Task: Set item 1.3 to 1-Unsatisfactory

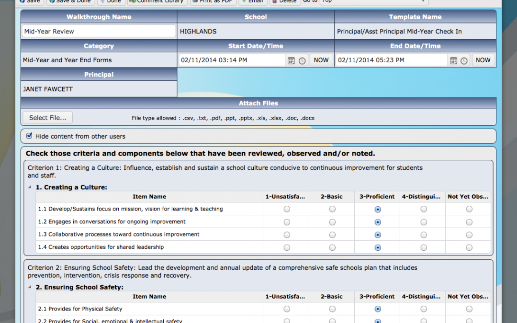Action: (287, 235)
